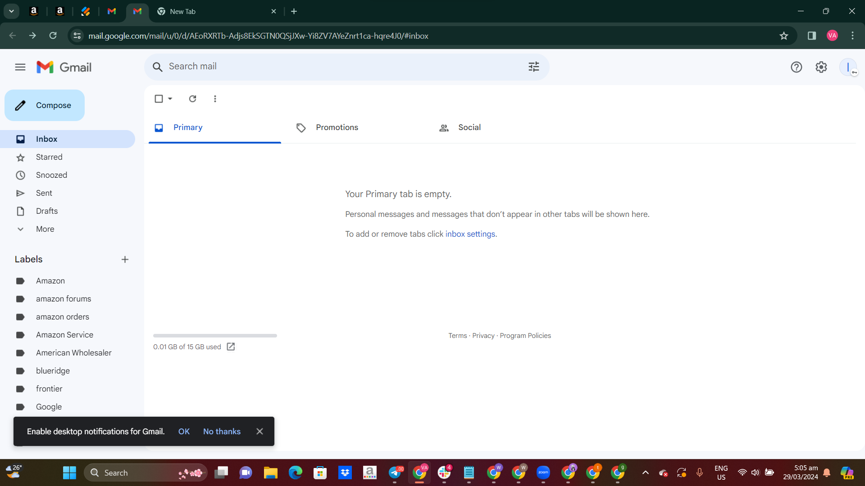Compose a new email
The height and width of the screenshot is (486, 865).
[45, 105]
